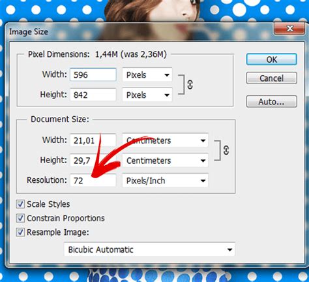Viewport: 309px width, 282px height.
Task: Expand document Height Centimeters dropdown
Action: click(x=166, y=161)
